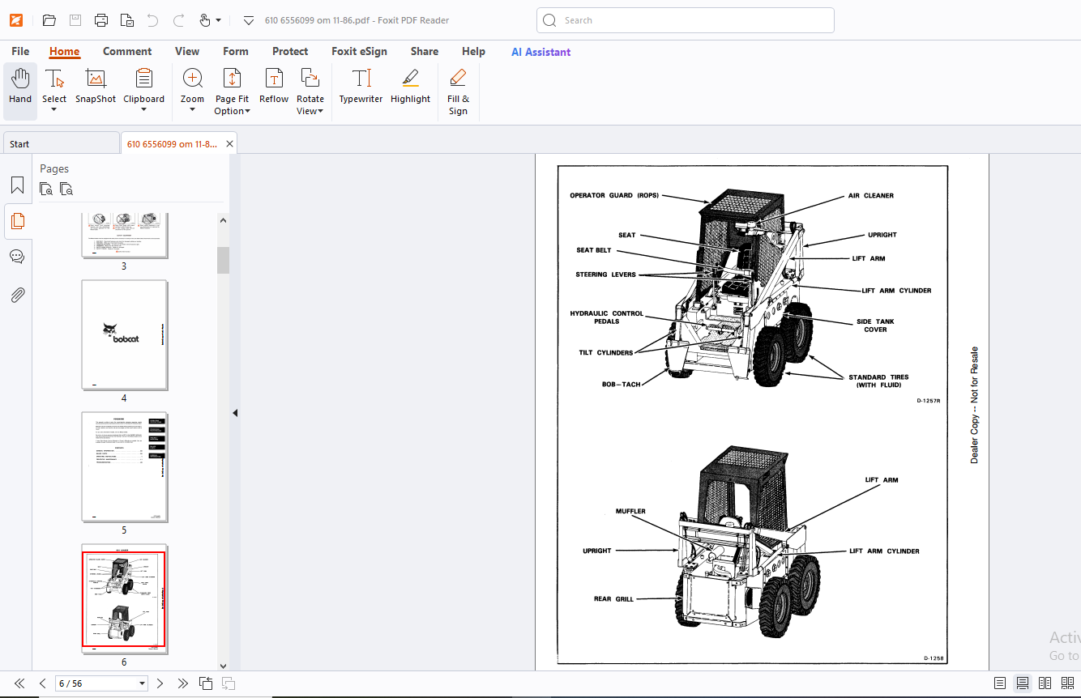Open the page number dropdown in status bar
Image resolution: width=1081 pixels, height=698 pixels.
[143, 683]
